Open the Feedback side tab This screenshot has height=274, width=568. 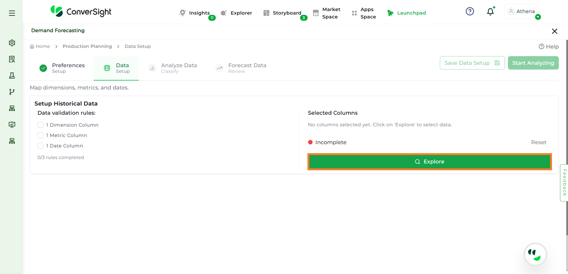(x=564, y=183)
